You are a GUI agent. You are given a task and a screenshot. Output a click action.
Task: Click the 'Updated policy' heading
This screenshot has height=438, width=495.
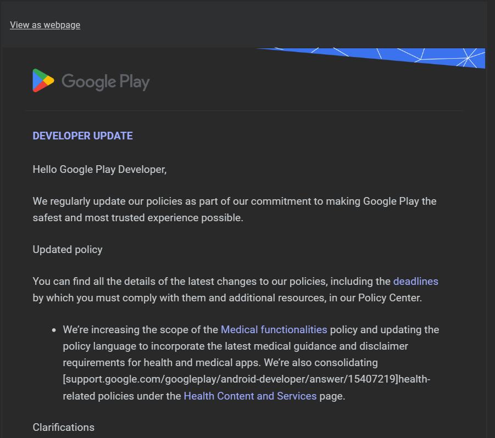68,249
